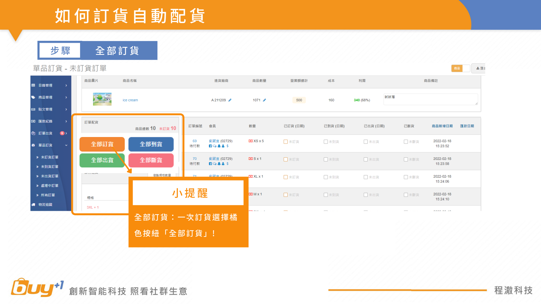Click the 全部到貨 blue button

[x=151, y=144]
